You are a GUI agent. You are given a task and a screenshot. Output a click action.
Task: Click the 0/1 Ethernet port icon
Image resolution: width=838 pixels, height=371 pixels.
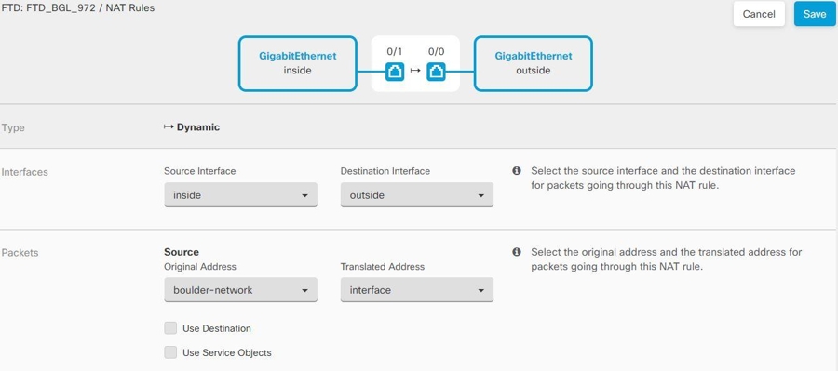395,71
